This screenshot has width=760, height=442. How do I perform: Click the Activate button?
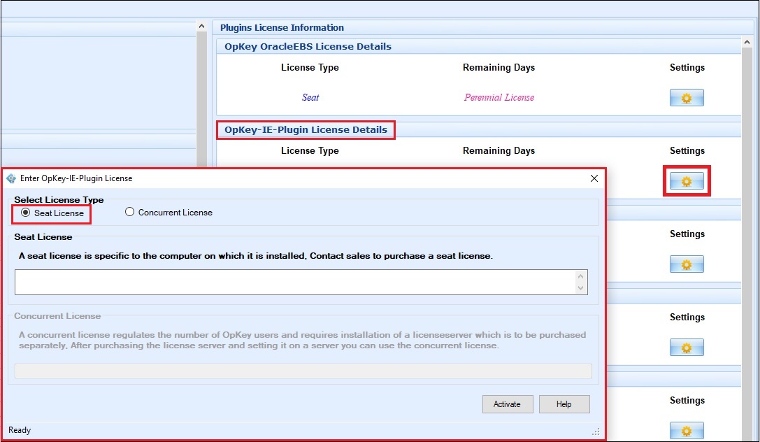click(508, 404)
